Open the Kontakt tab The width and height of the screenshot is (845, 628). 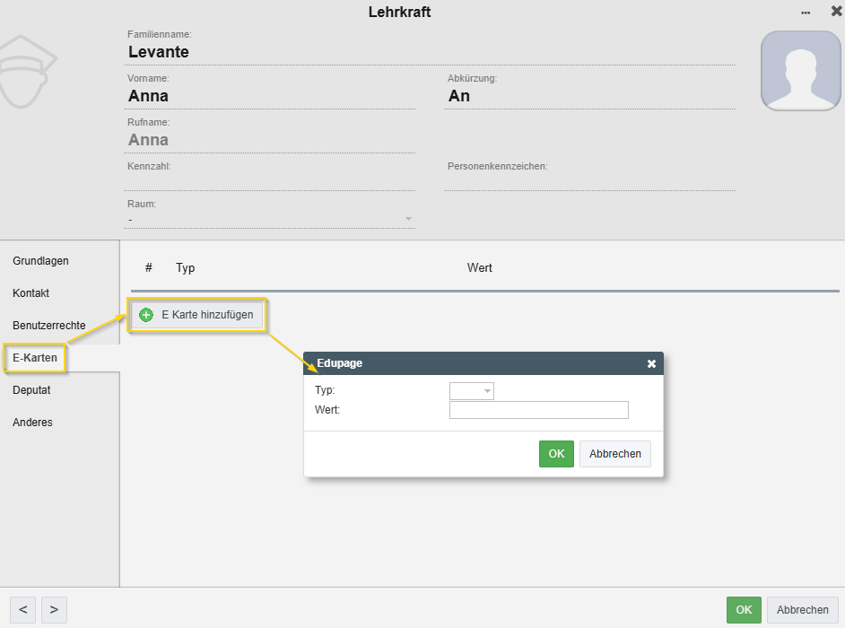(x=31, y=293)
